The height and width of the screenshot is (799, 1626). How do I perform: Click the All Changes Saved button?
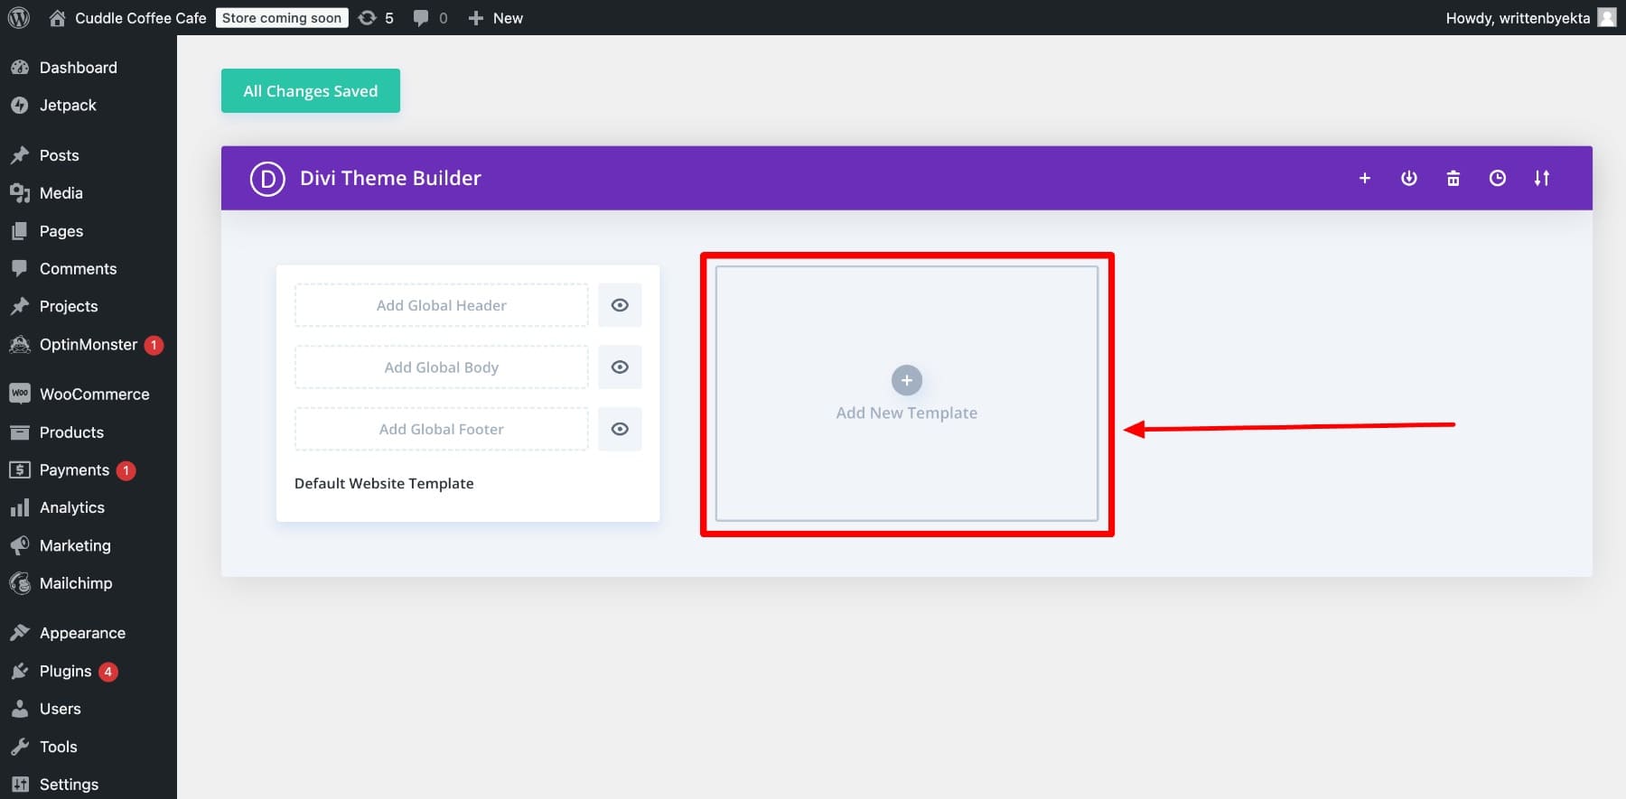[x=311, y=91]
